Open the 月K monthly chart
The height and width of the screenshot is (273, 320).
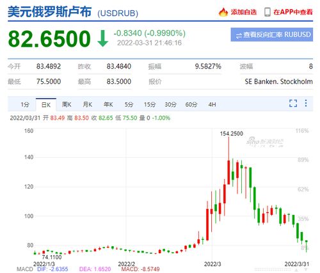pyautogui.click(x=88, y=105)
